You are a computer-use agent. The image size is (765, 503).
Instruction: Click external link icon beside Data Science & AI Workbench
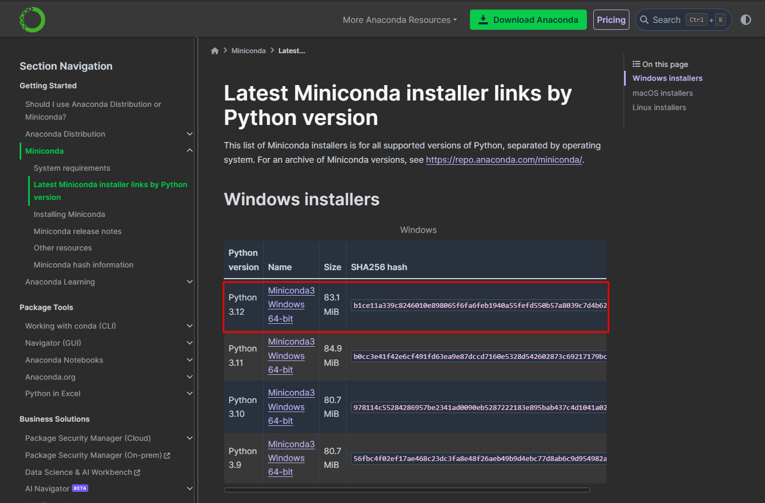pos(137,473)
